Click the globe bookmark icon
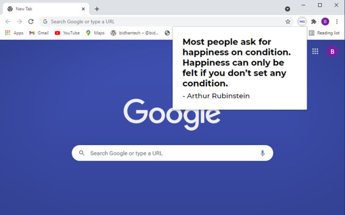Viewport: 345px width, 215px height. click(x=167, y=33)
